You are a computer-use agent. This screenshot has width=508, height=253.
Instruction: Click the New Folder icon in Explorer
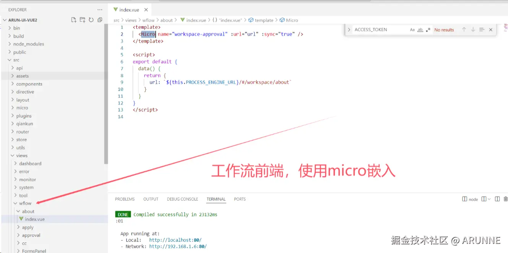(83, 20)
